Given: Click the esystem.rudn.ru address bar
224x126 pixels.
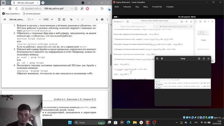Looking at the screenshot, I should click(x=33, y=9).
